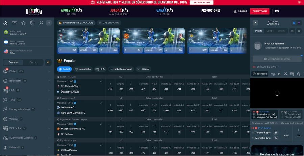Open the LIVE events icon
This screenshot has width=304, height=156.
click(14, 23)
